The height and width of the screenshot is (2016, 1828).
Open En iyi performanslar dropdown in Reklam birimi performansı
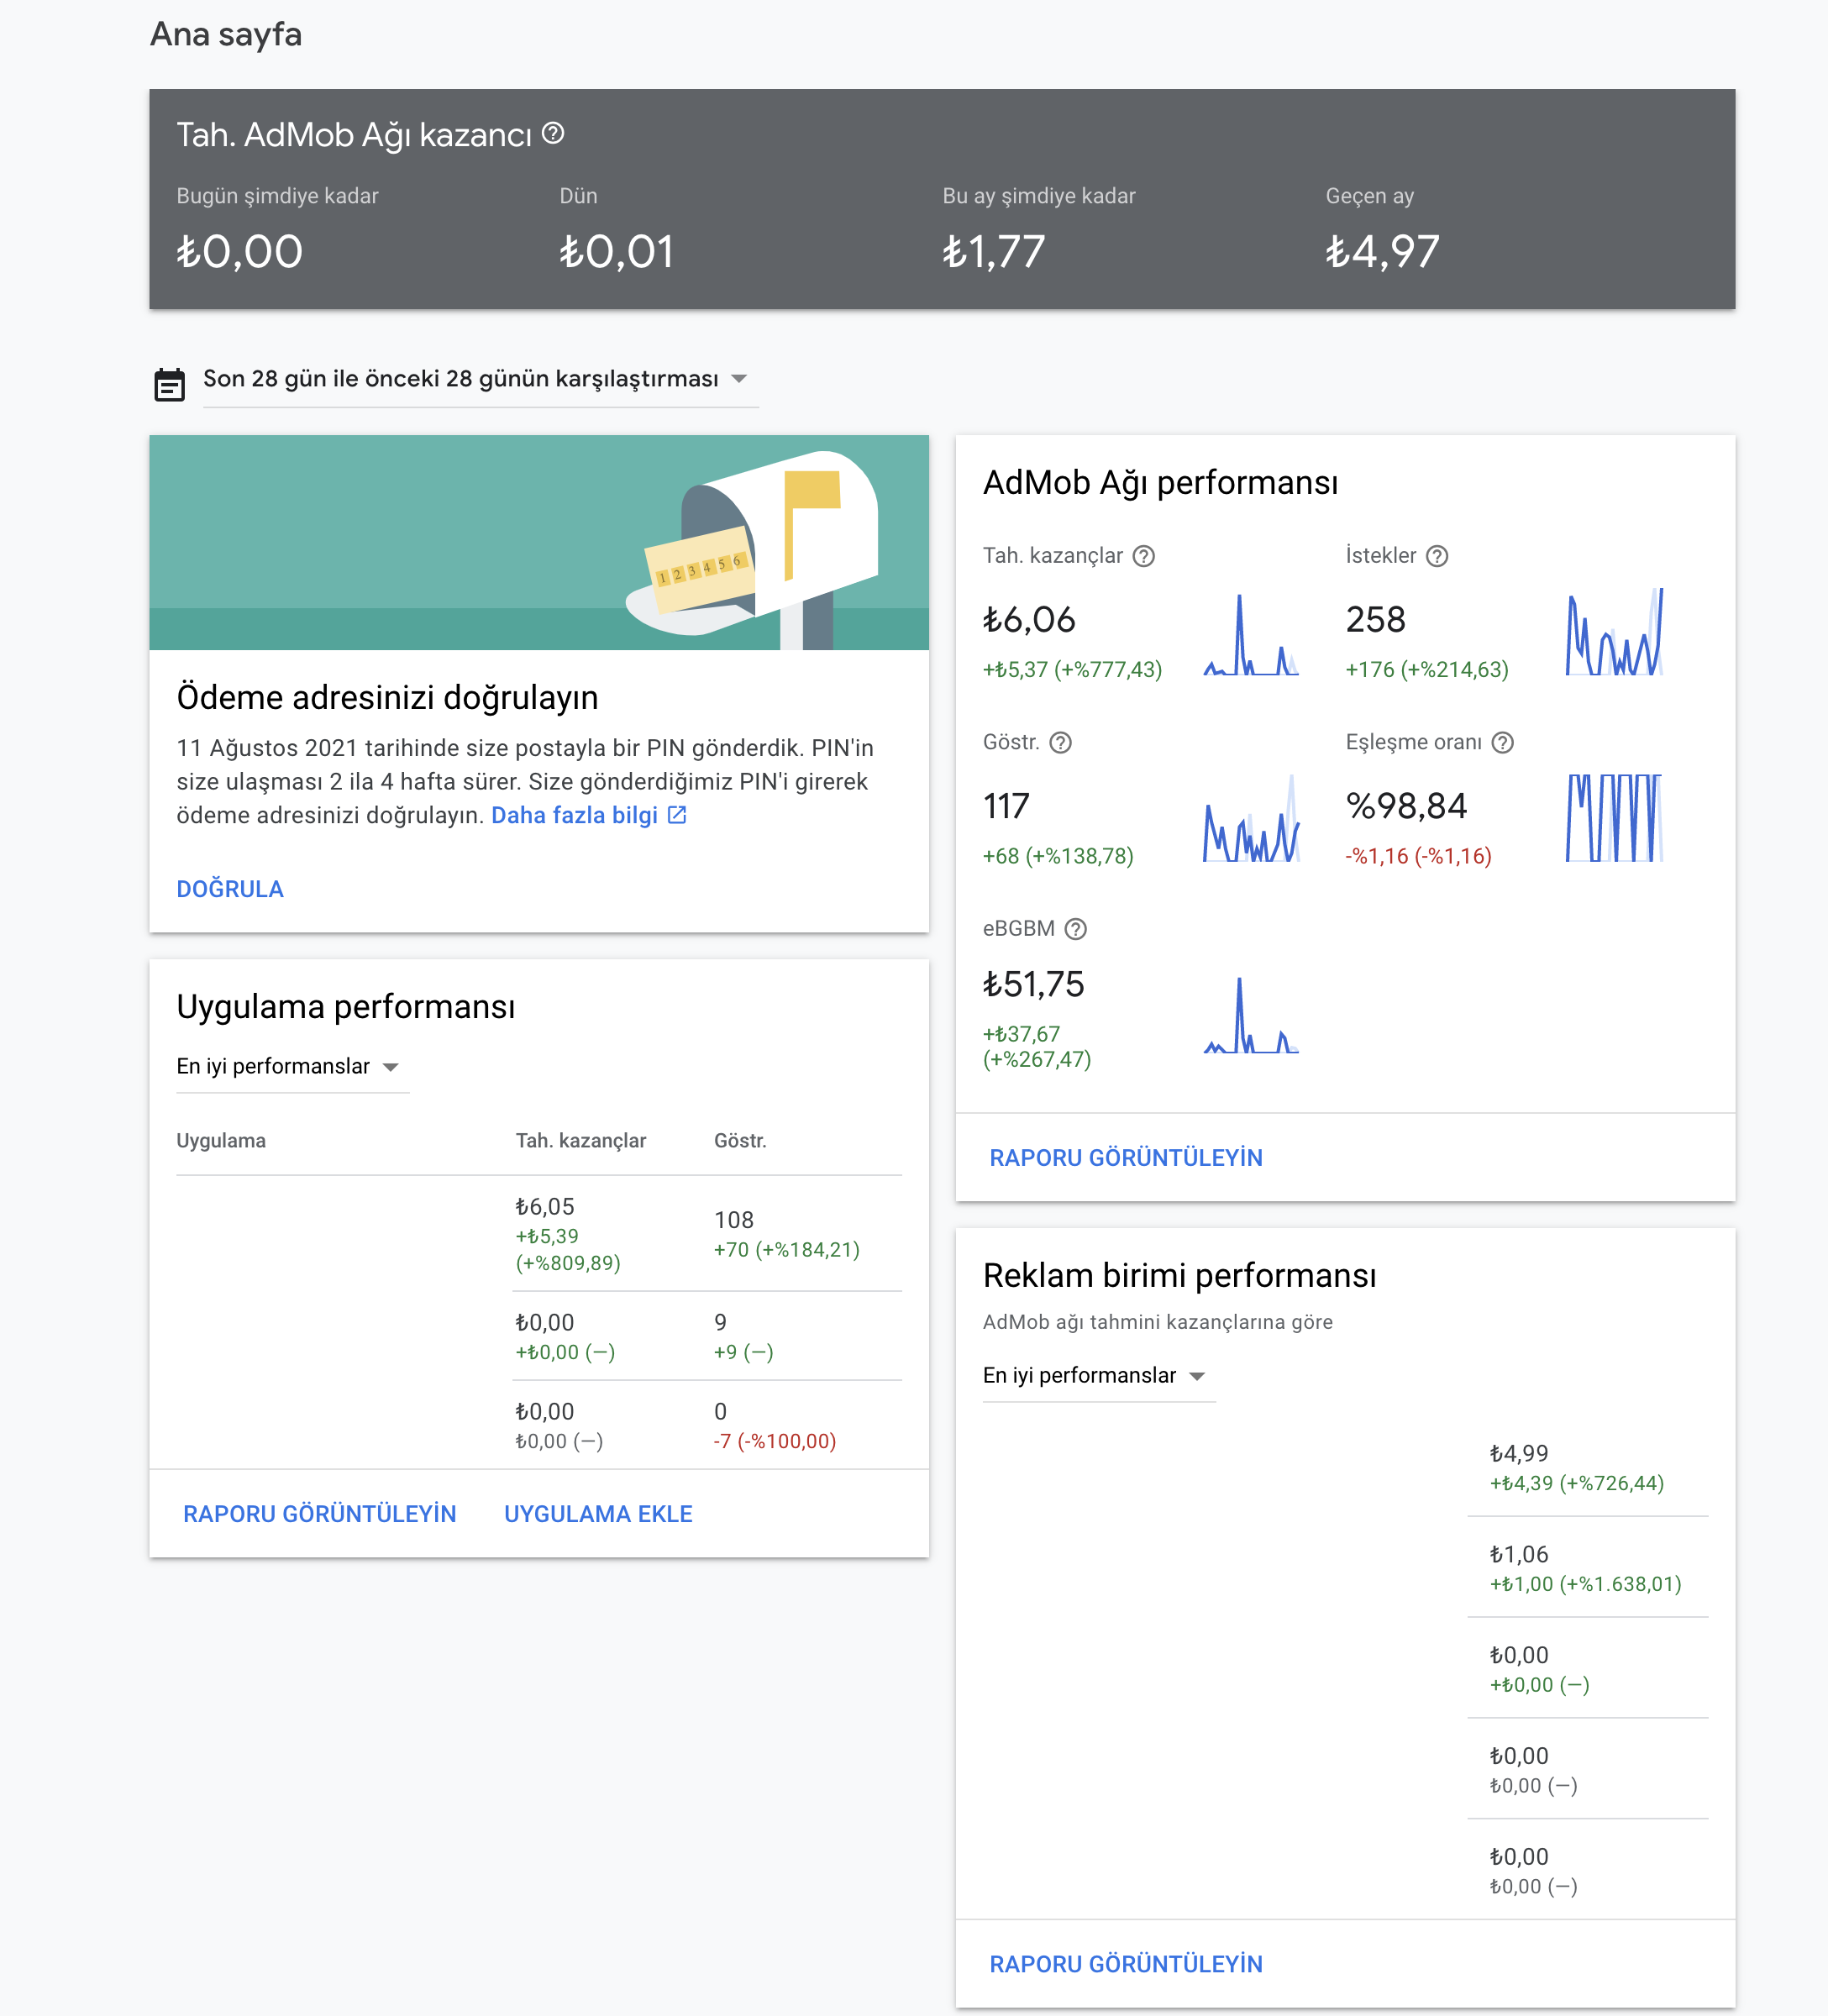1098,1376
